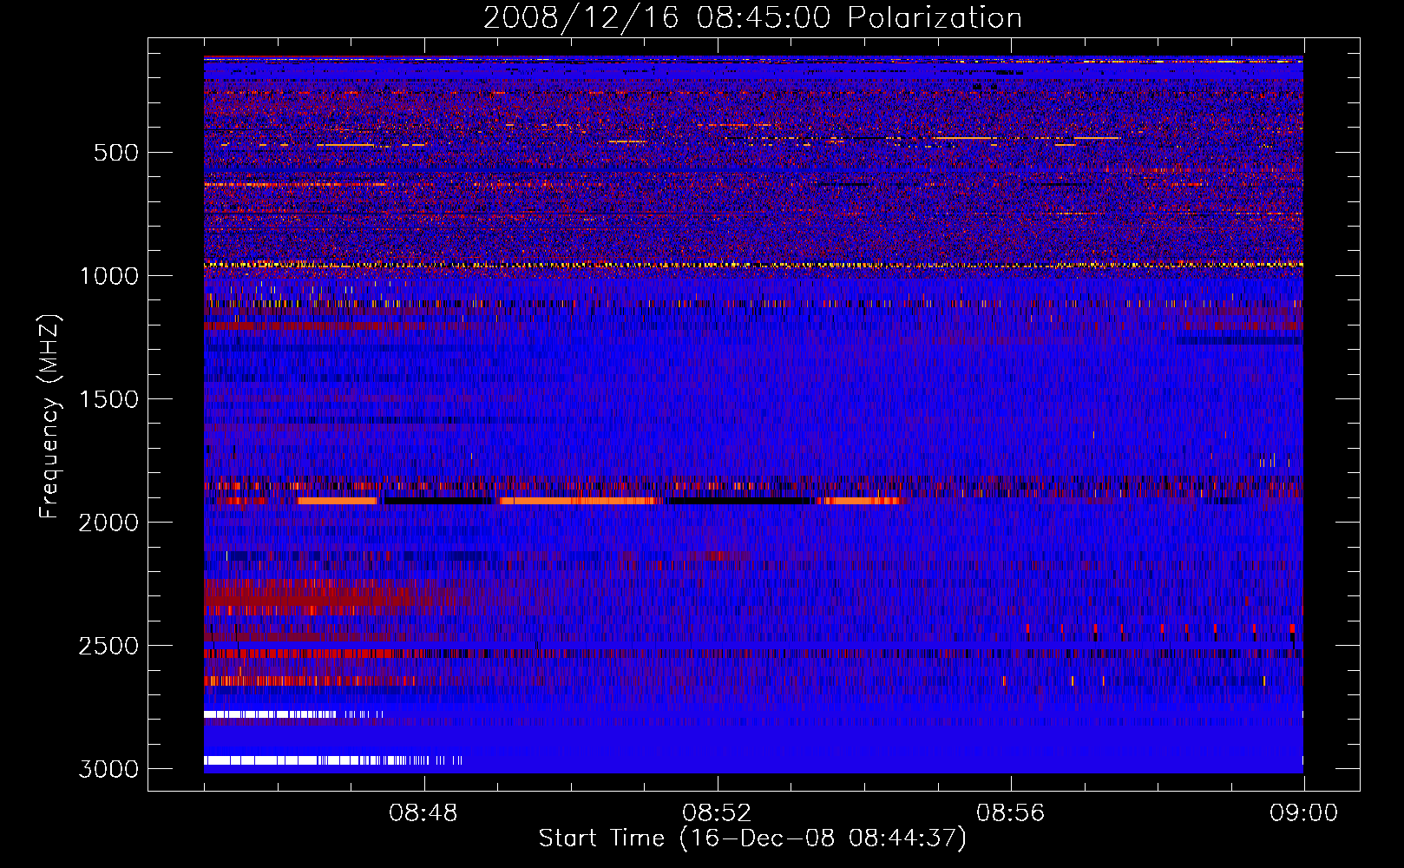The image size is (1404, 868).
Task: Click the 09:00 time tick label
Action: pyautogui.click(x=1303, y=813)
